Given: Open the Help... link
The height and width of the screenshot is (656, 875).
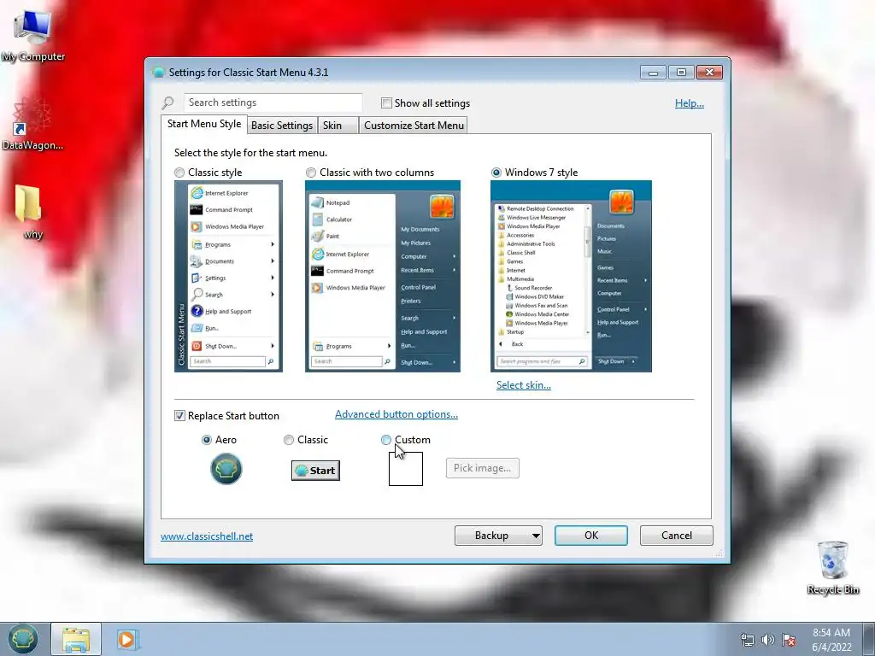Looking at the screenshot, I should pos(690,103).
